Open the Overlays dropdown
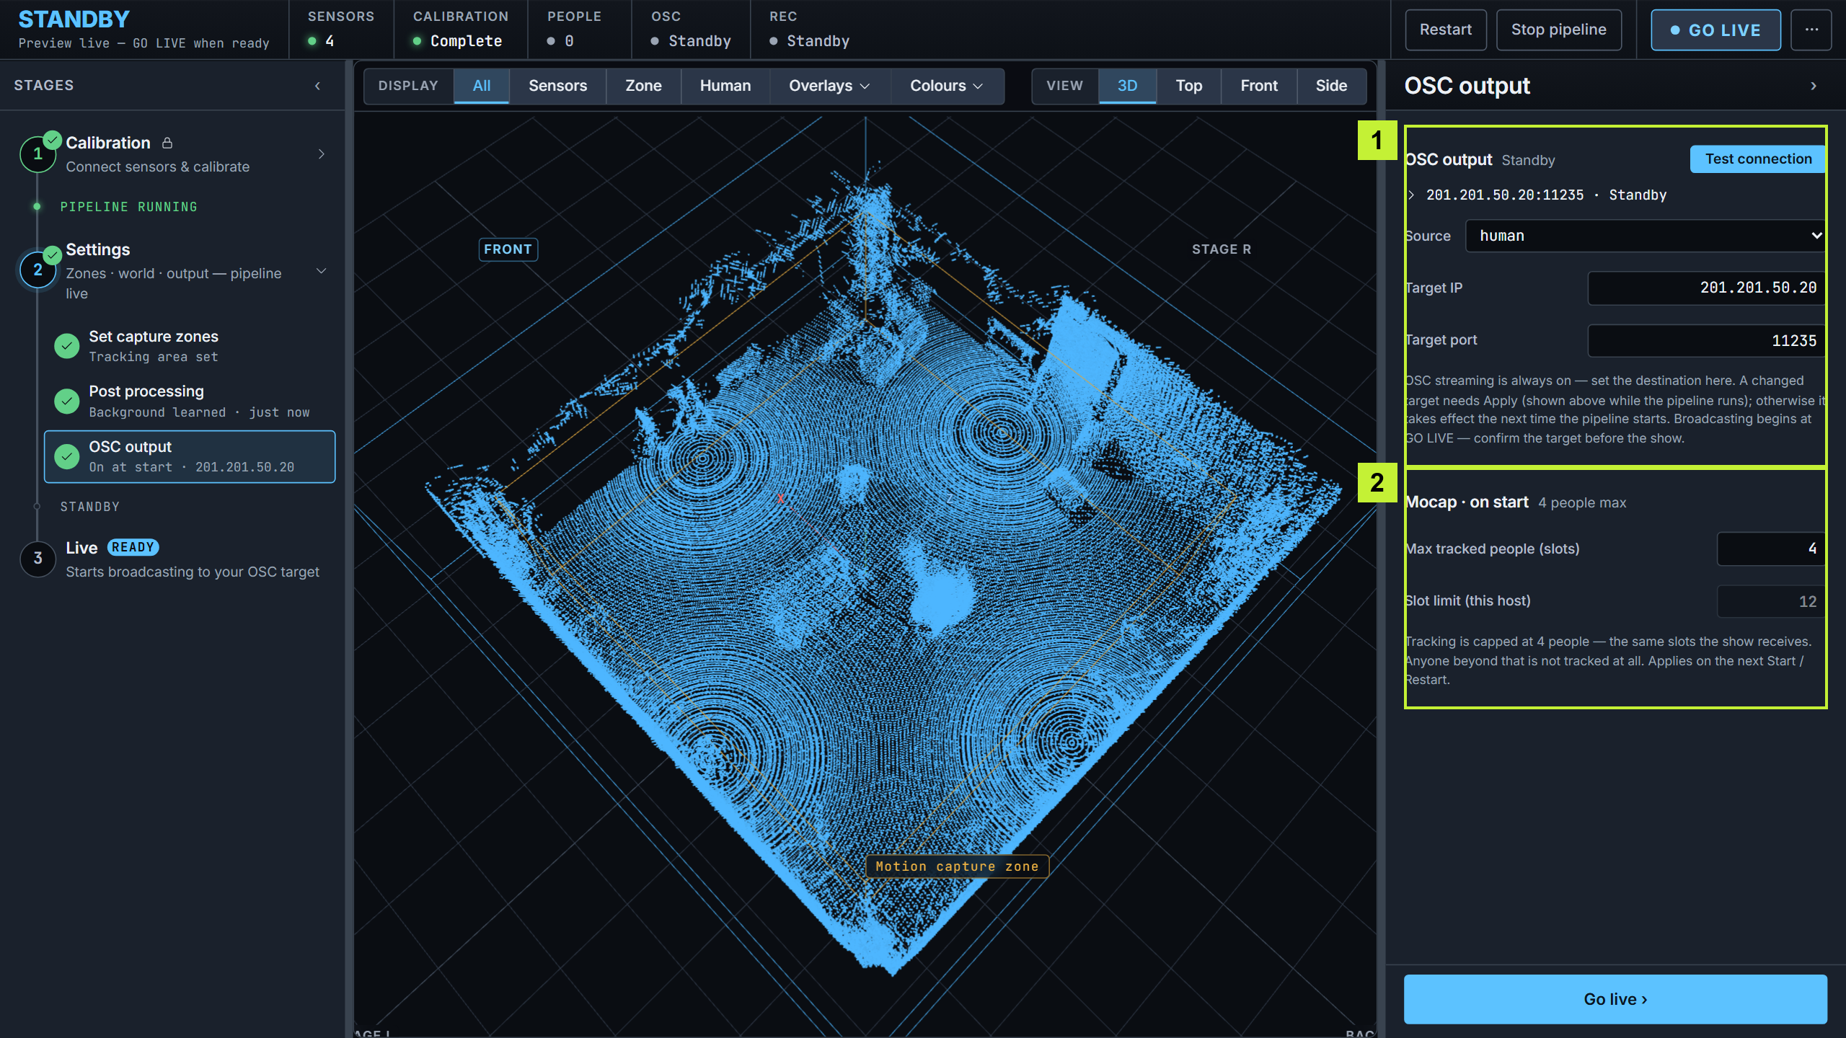The image size is (1846, 1038). 829,86
